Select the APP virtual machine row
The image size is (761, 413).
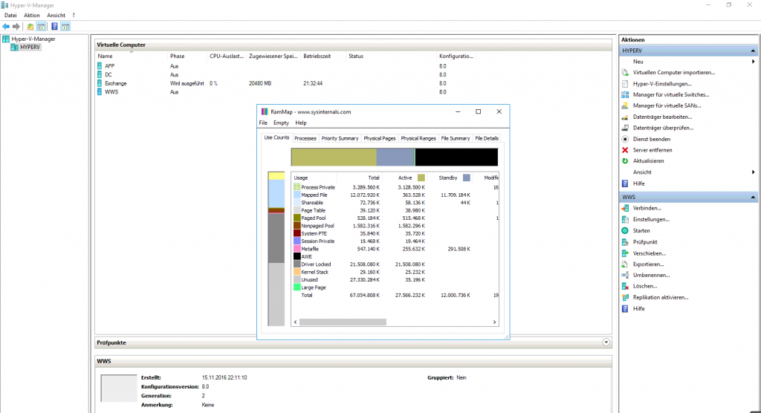pos(286,66)
